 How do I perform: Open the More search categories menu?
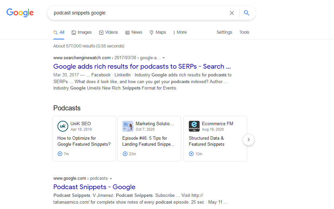tap(180, 32)
